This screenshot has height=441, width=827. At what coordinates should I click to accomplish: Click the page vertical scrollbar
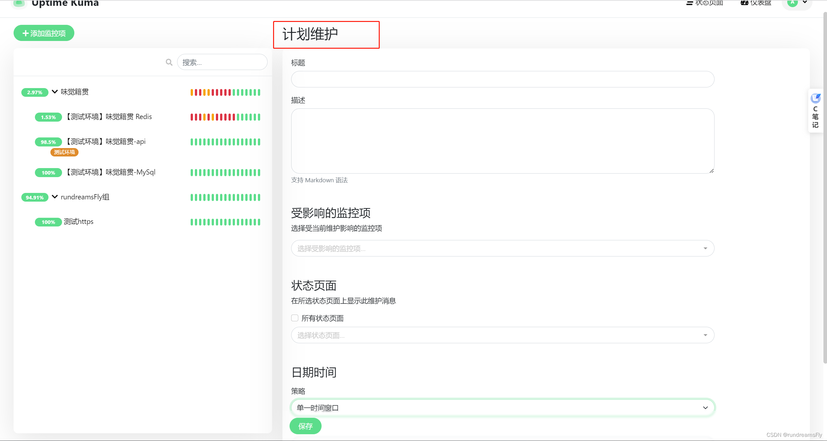[825, 187]
